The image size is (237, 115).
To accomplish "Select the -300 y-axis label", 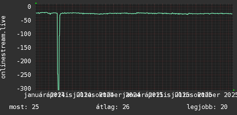I will click(x=24, y=88).
